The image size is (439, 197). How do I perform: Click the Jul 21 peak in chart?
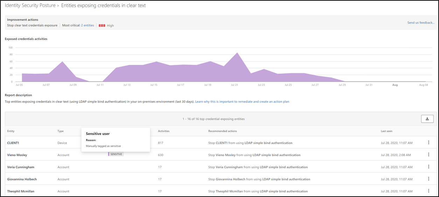237,53
